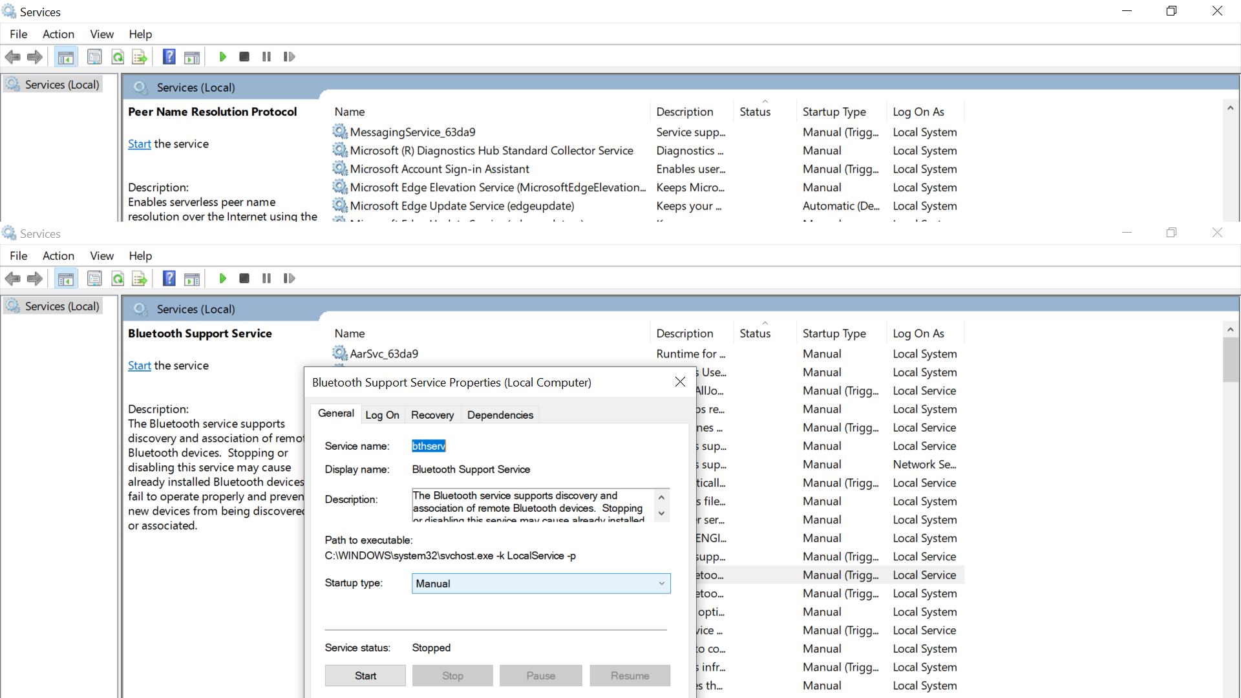Open the Dependencies tab

point(500,415)
